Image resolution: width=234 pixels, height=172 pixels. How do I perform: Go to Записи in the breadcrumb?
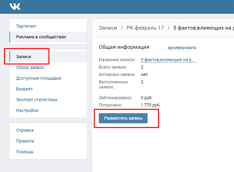[108, 28]
